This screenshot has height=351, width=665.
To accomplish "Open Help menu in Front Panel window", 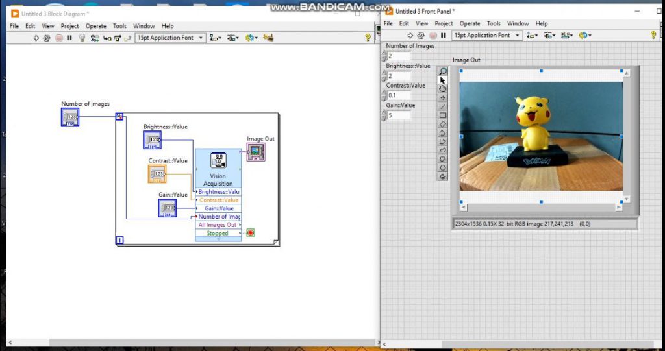I will [x=542, y=24].
